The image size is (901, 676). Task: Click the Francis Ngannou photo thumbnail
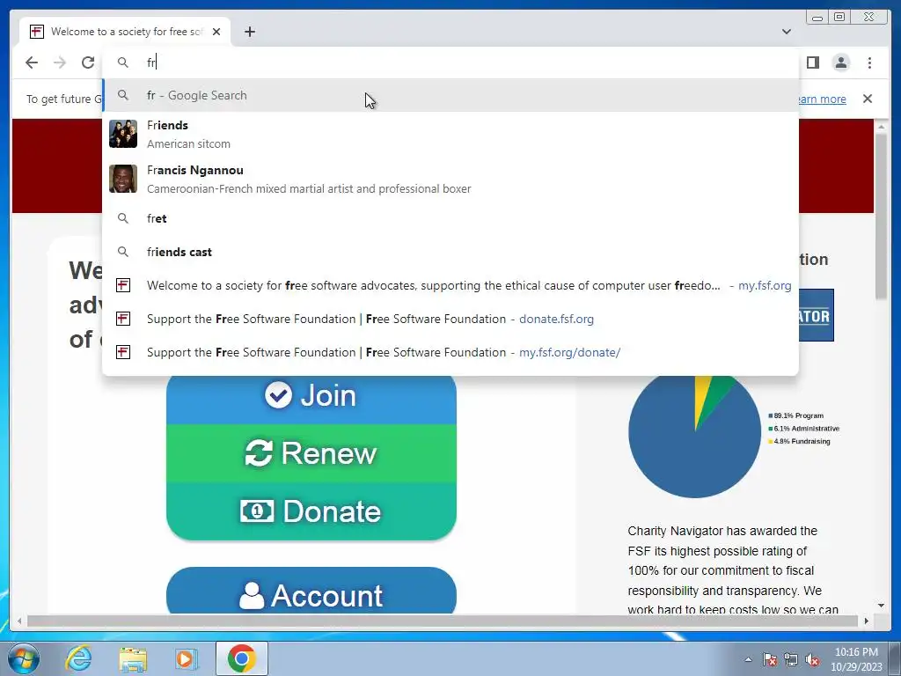click(123, 179)
